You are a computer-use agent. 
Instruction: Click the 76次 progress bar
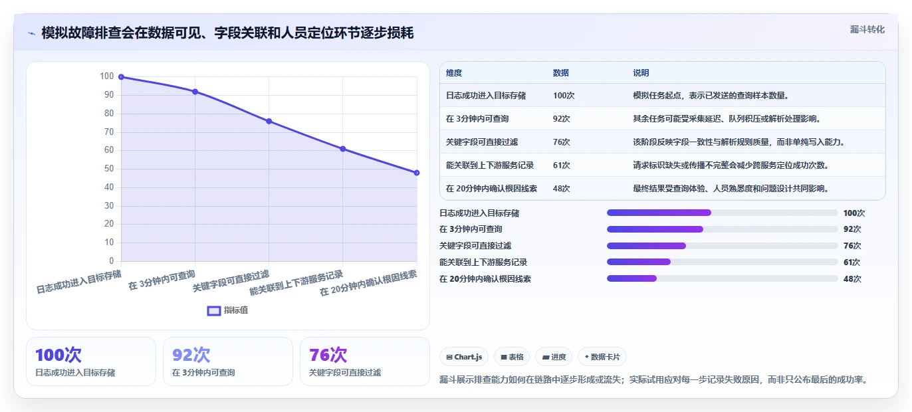coord(723,246)
